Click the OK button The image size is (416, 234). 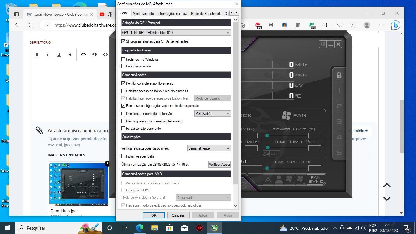coord(154,215)
